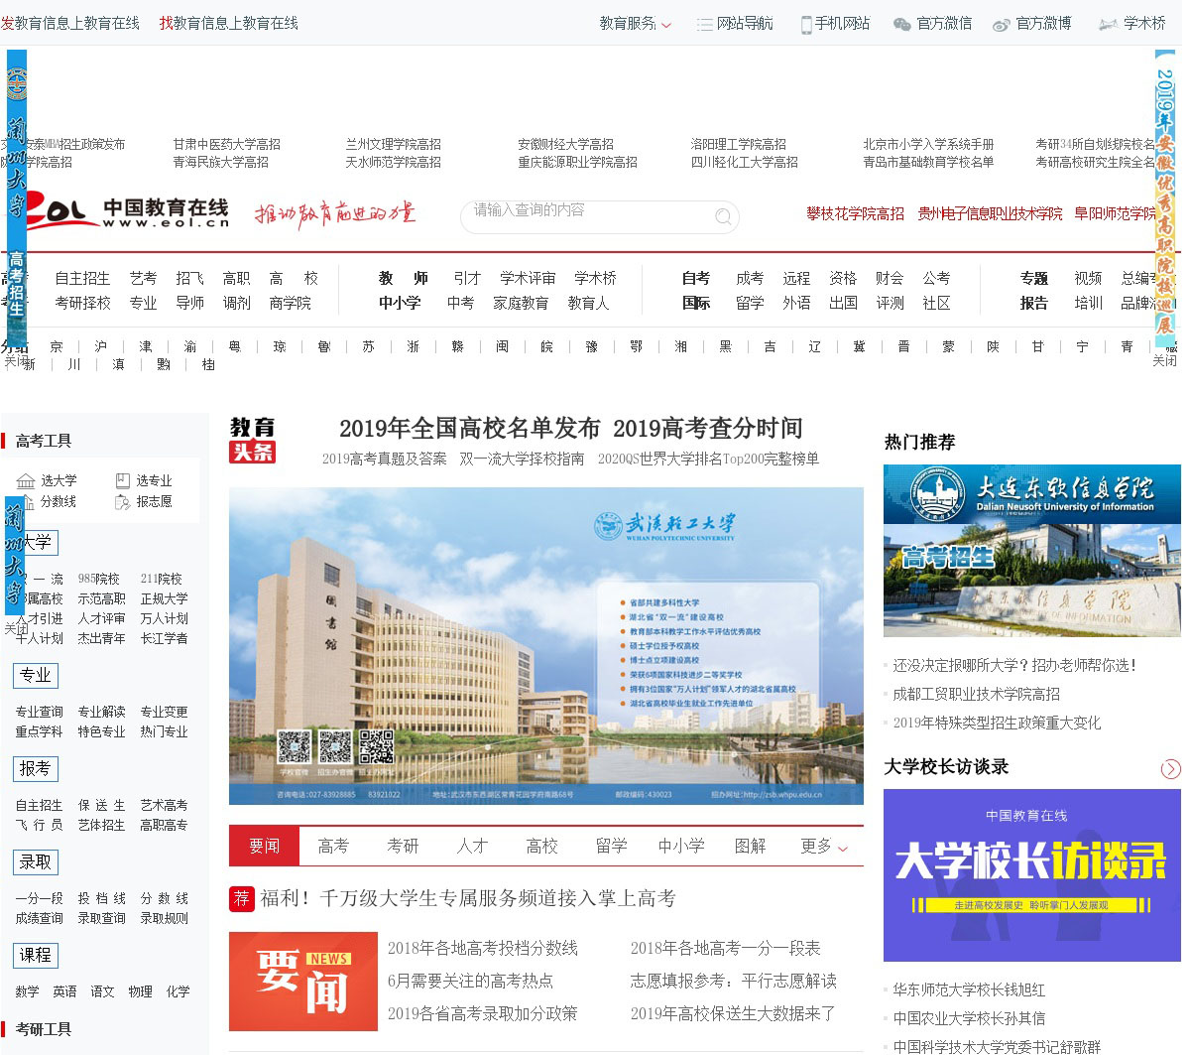Switch to the 人才 news tab
The width and height of the screenshot is (1190, 1055).
point(472,847)
